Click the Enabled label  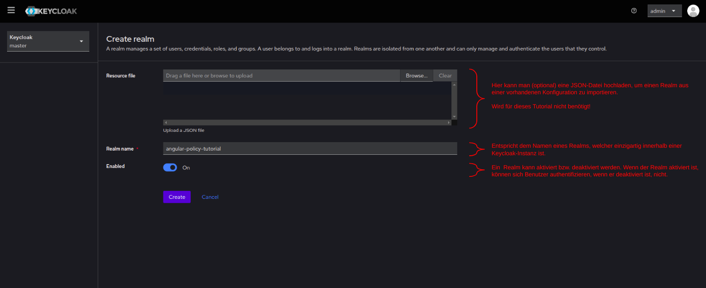click(x=116, y=166)
